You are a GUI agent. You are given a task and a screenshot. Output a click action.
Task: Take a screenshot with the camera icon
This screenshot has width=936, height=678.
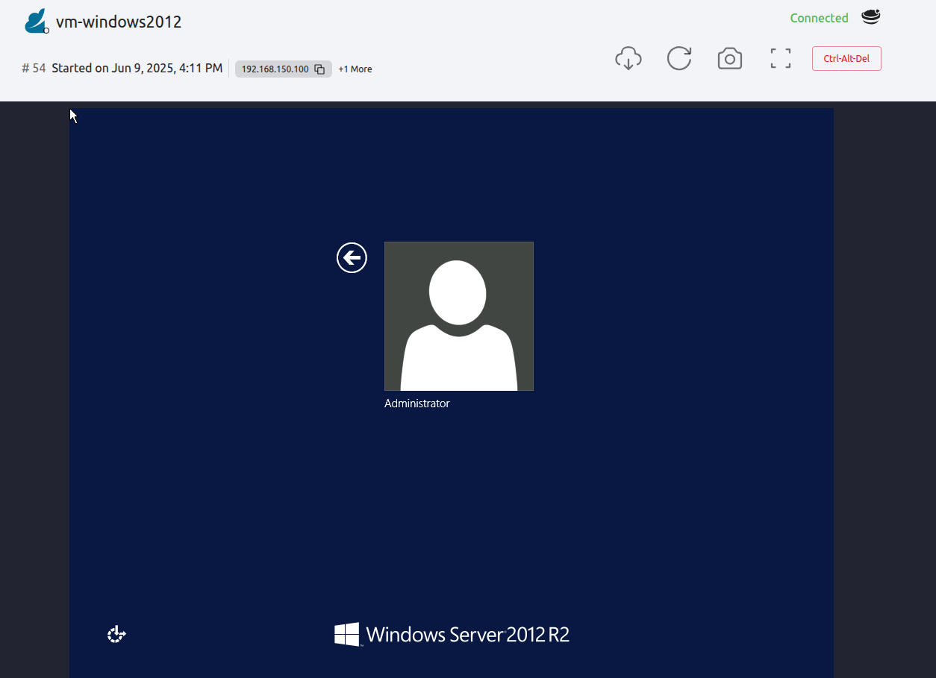(729, 58)
